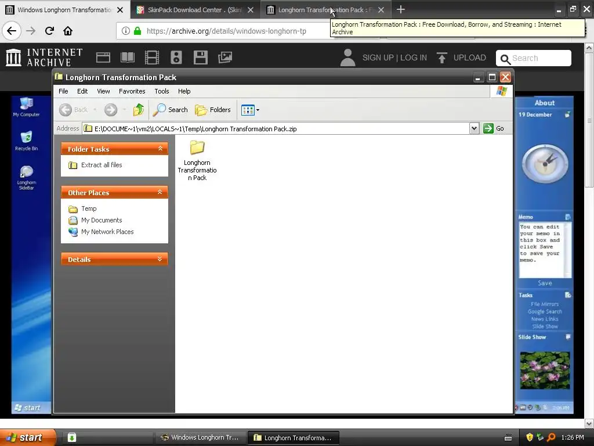Open the Internet Archive logo home
Screen dimensions: 594x446
(44, 57)
